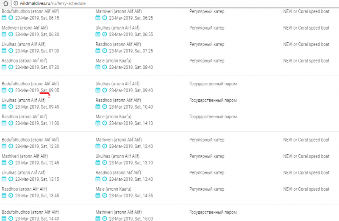The image size is (339, 221).
Task: Click clock icon beside 09:40 arrival
Action: [x=105, y=90]
